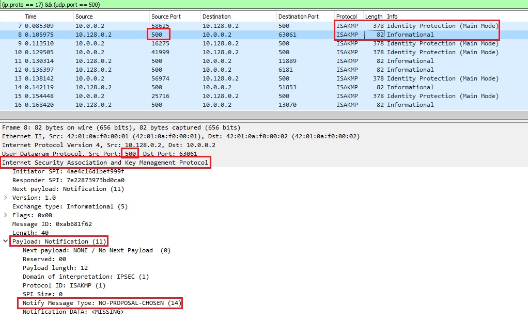
Task: Select packet 15 at time 0.154448
Action: 264,96
